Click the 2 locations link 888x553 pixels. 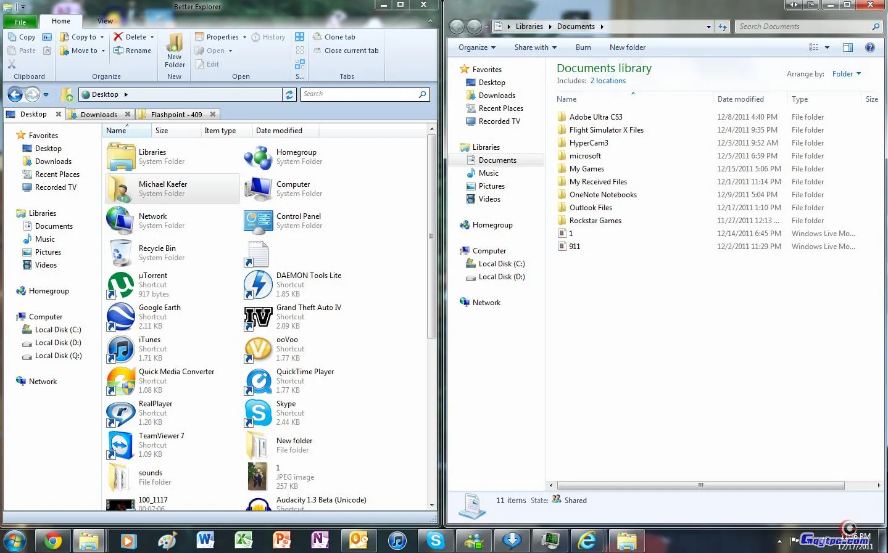tap(608, 81)
